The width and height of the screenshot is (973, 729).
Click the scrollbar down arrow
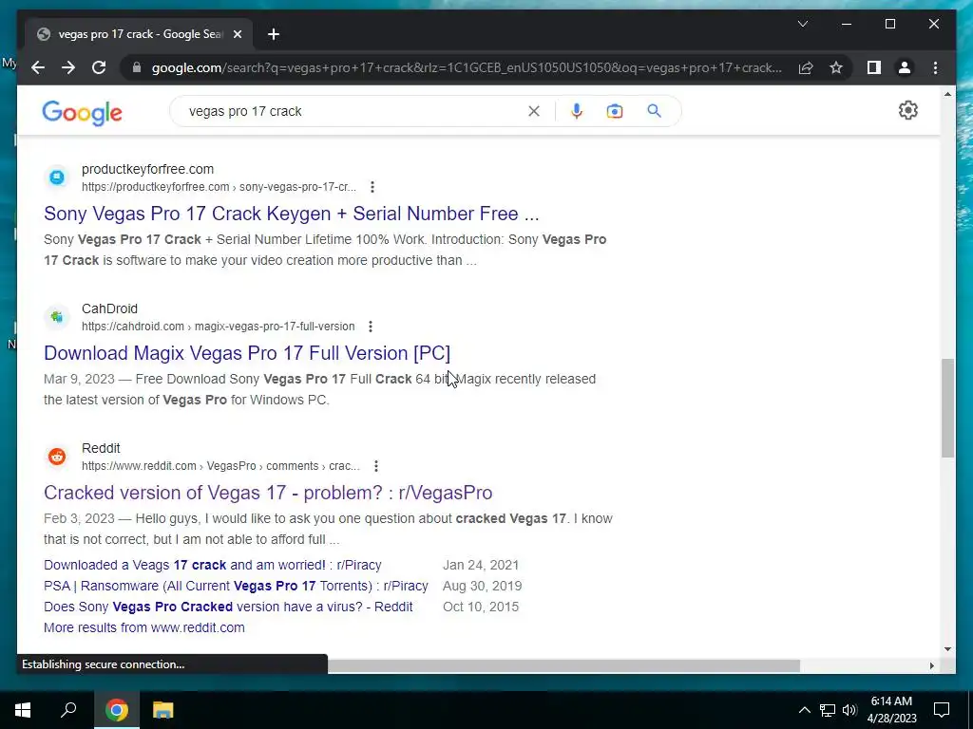tap(947, 649)
